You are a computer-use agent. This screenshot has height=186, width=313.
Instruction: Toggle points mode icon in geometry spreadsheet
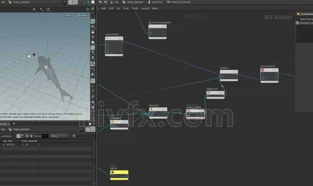tap(19, 136)
